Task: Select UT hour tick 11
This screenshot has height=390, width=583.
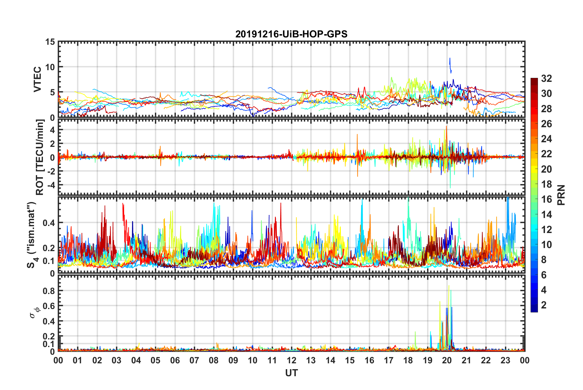Action: [x=272, y=360]
